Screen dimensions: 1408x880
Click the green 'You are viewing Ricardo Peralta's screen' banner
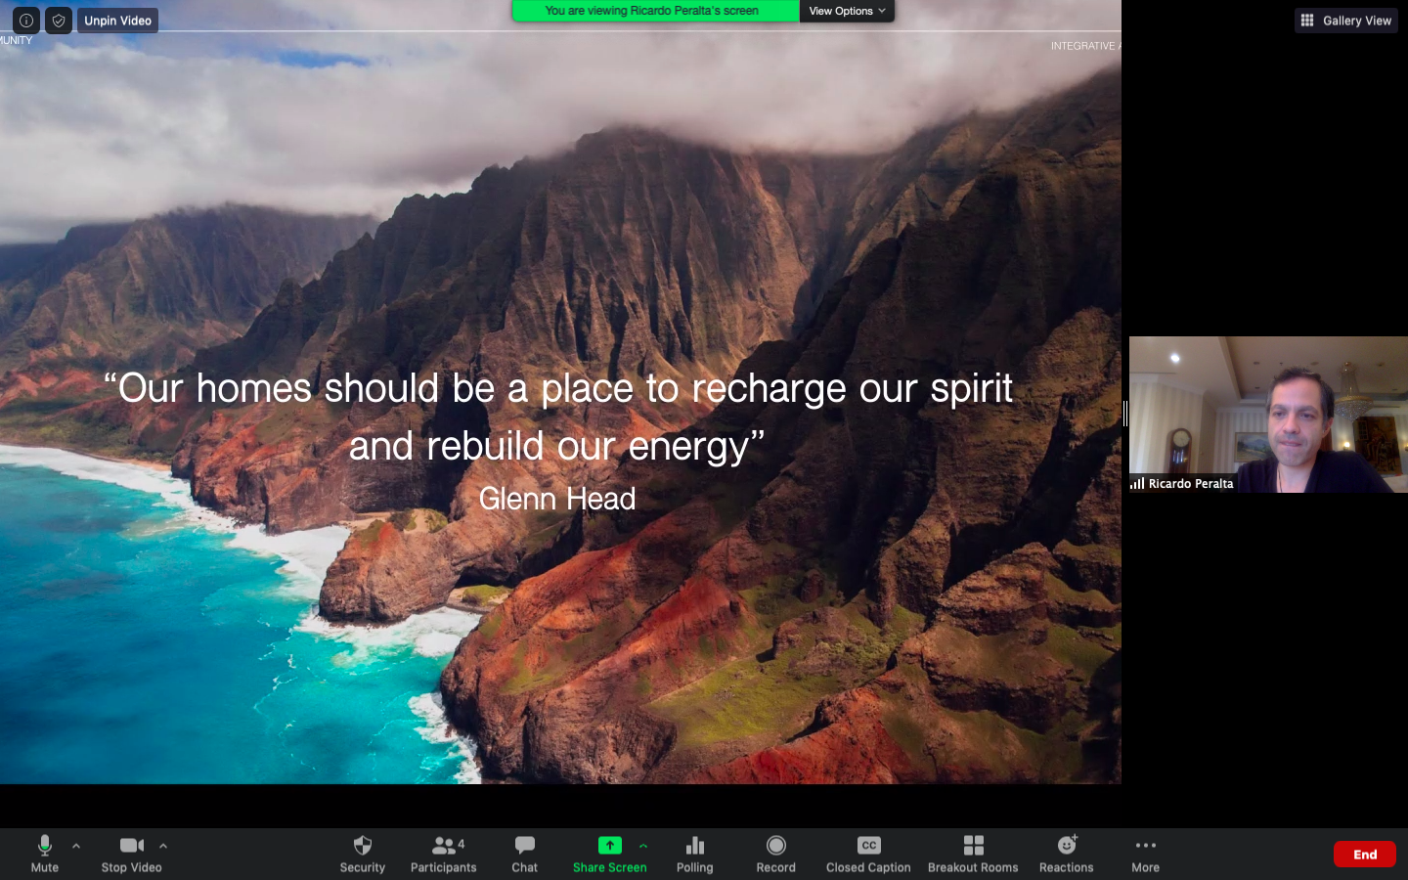(655, 11)
